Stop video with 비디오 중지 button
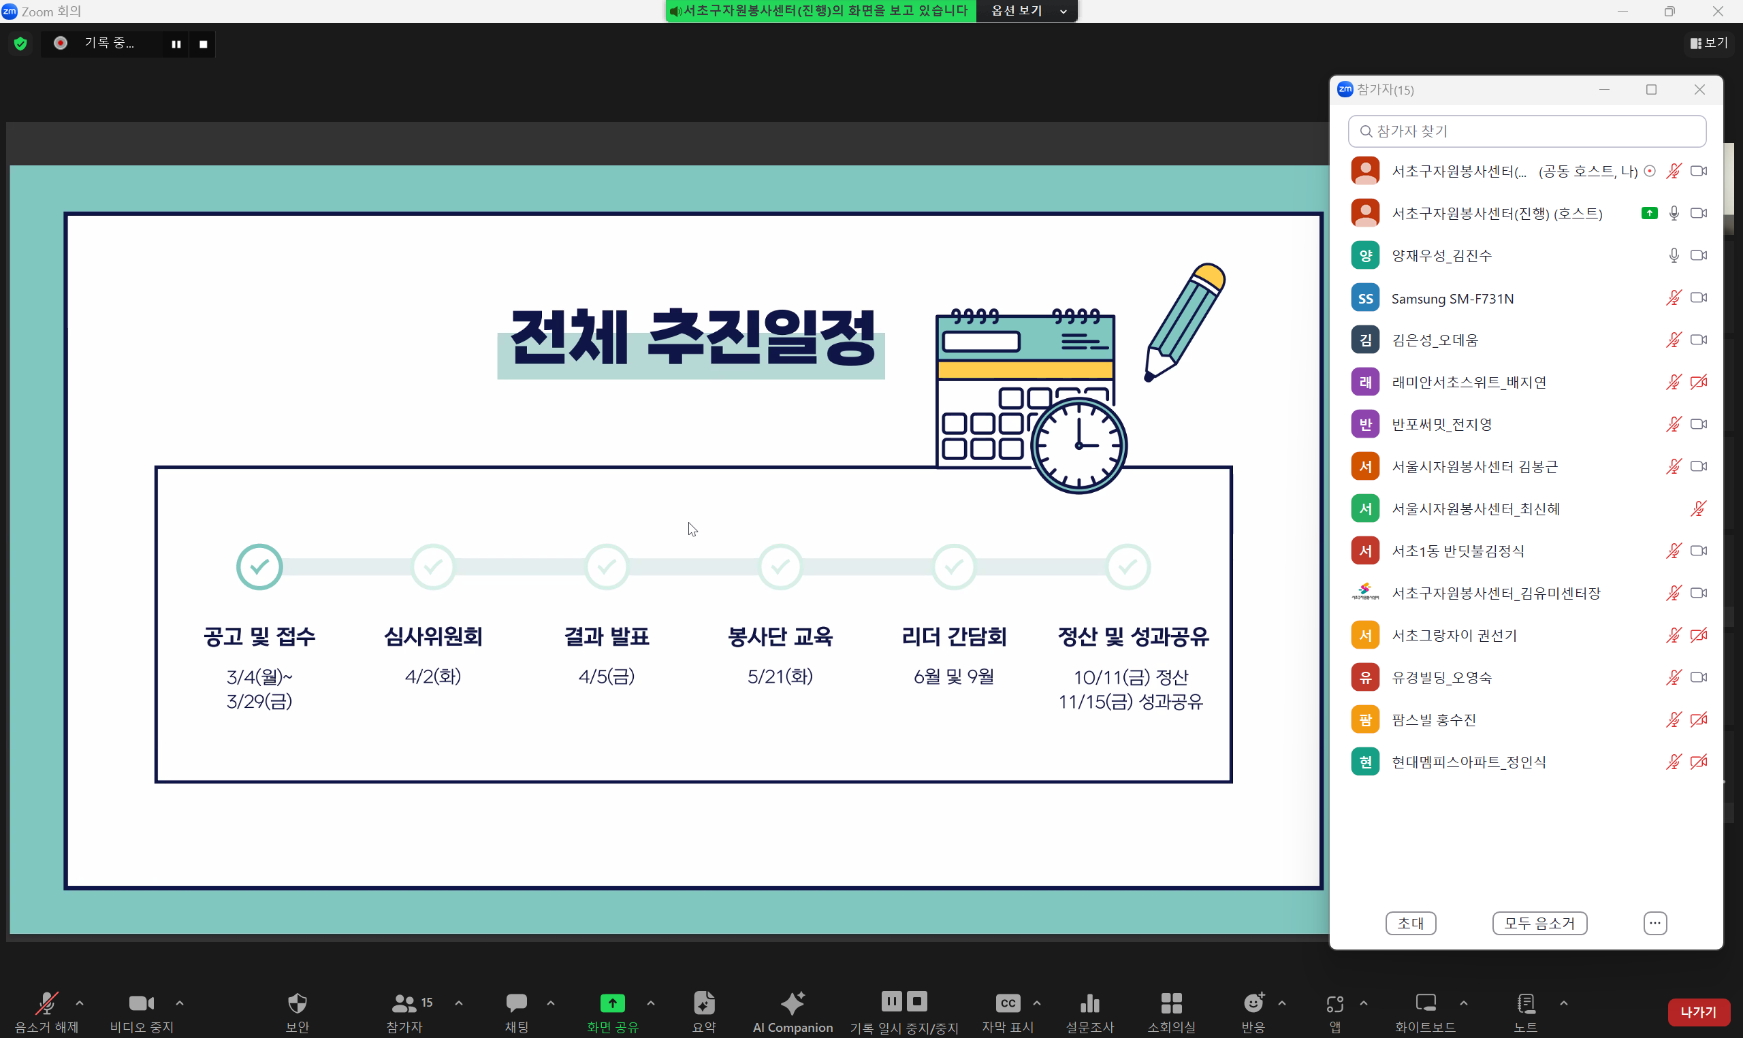The height and width of the screenshot is (1038, 1743). [142, 1004]
